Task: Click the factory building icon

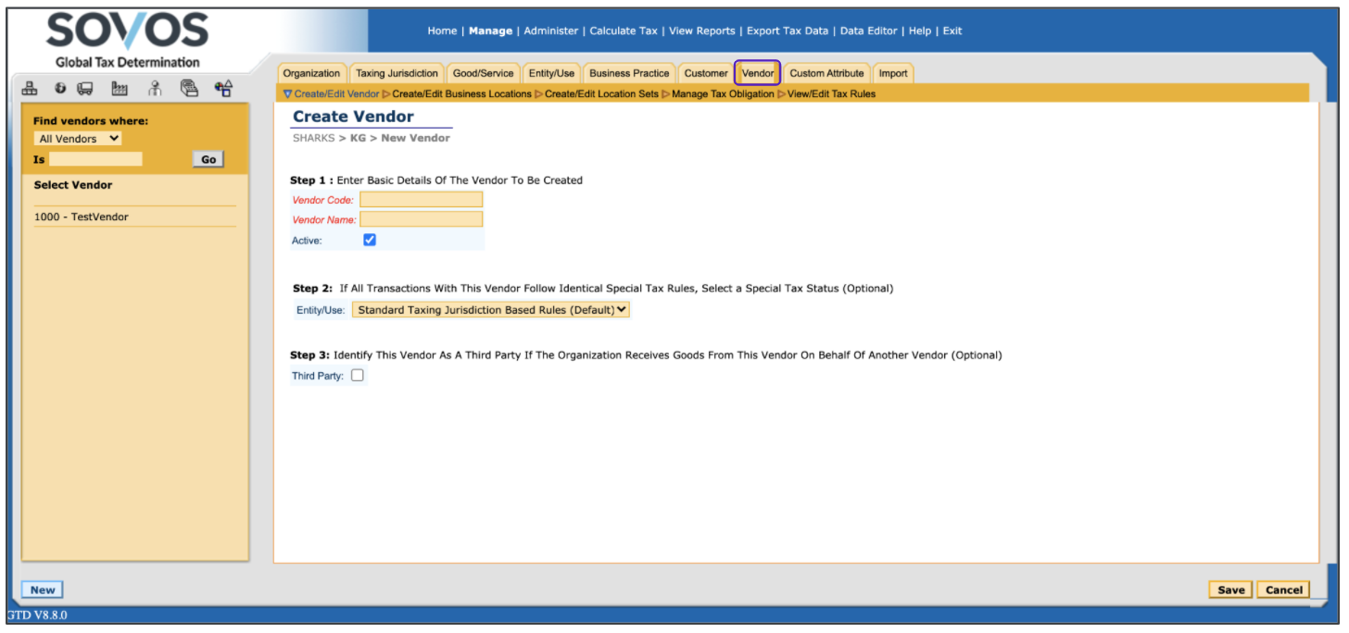Action: click(120, 89)
